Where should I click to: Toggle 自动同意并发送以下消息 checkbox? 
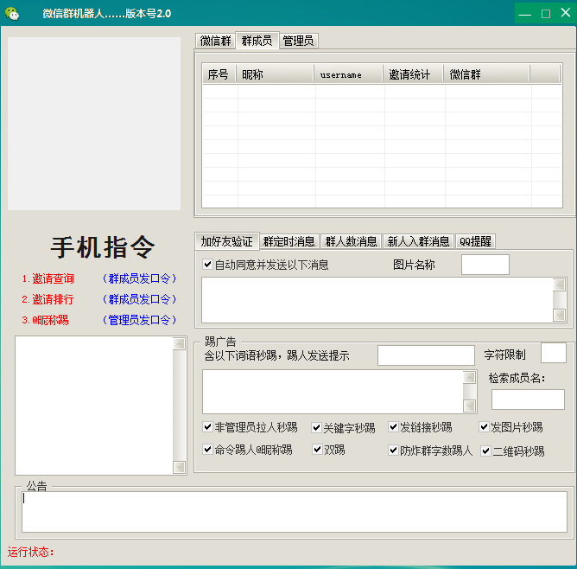(207, 264)
